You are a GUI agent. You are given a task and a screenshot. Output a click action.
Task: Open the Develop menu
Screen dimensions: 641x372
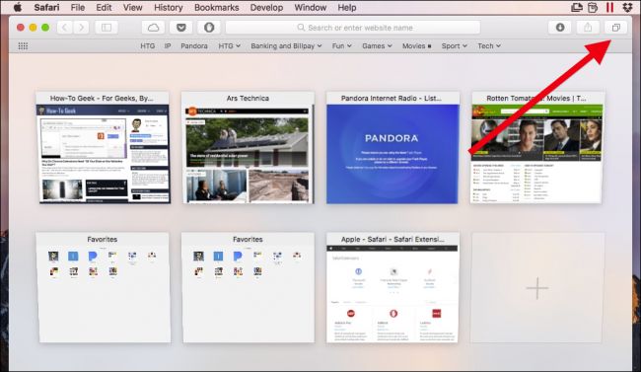click(266, 7)
